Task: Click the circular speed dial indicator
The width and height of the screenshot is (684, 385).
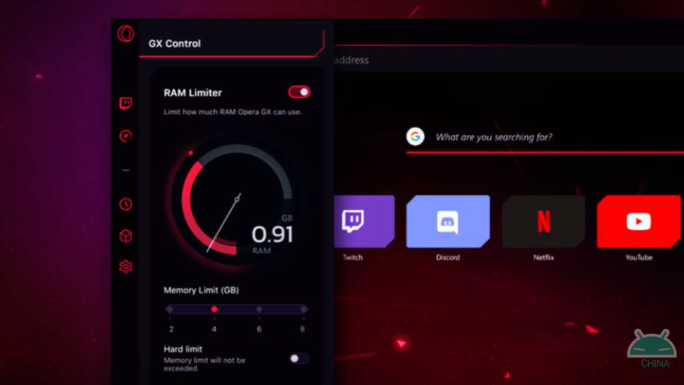Action: pyautogui.click(x=235, y=202)
